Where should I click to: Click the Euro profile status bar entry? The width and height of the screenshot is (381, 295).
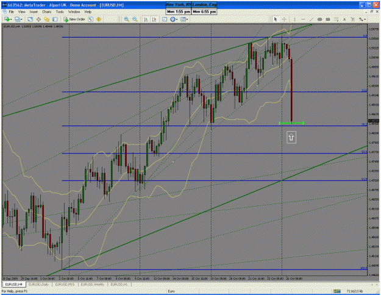pos(171,291)
